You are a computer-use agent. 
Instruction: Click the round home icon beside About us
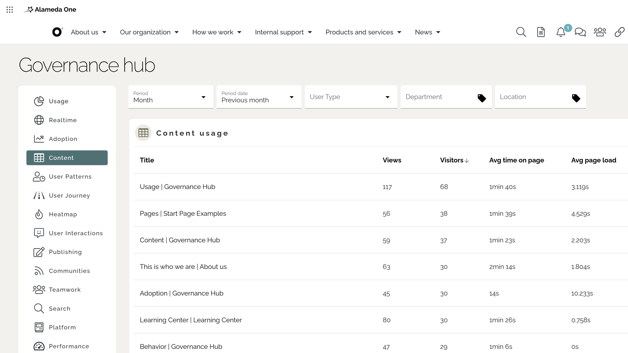(x=57, y=32)
